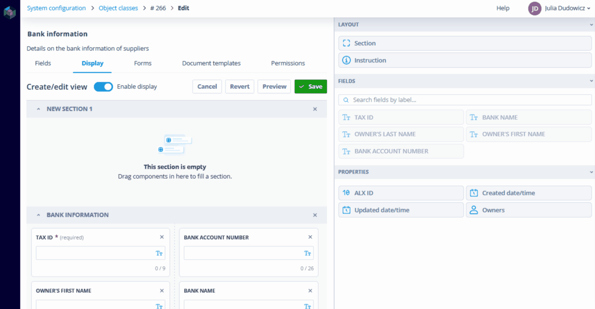Remove the BANK NAME field card
595x309 pixels.
[310, 290]
